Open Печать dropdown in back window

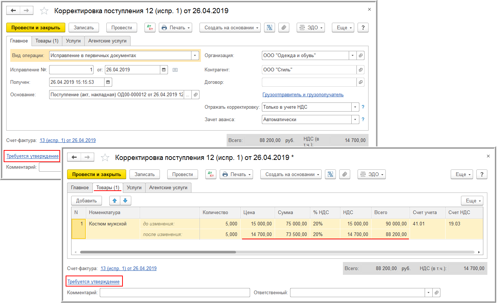coord(175,27)
